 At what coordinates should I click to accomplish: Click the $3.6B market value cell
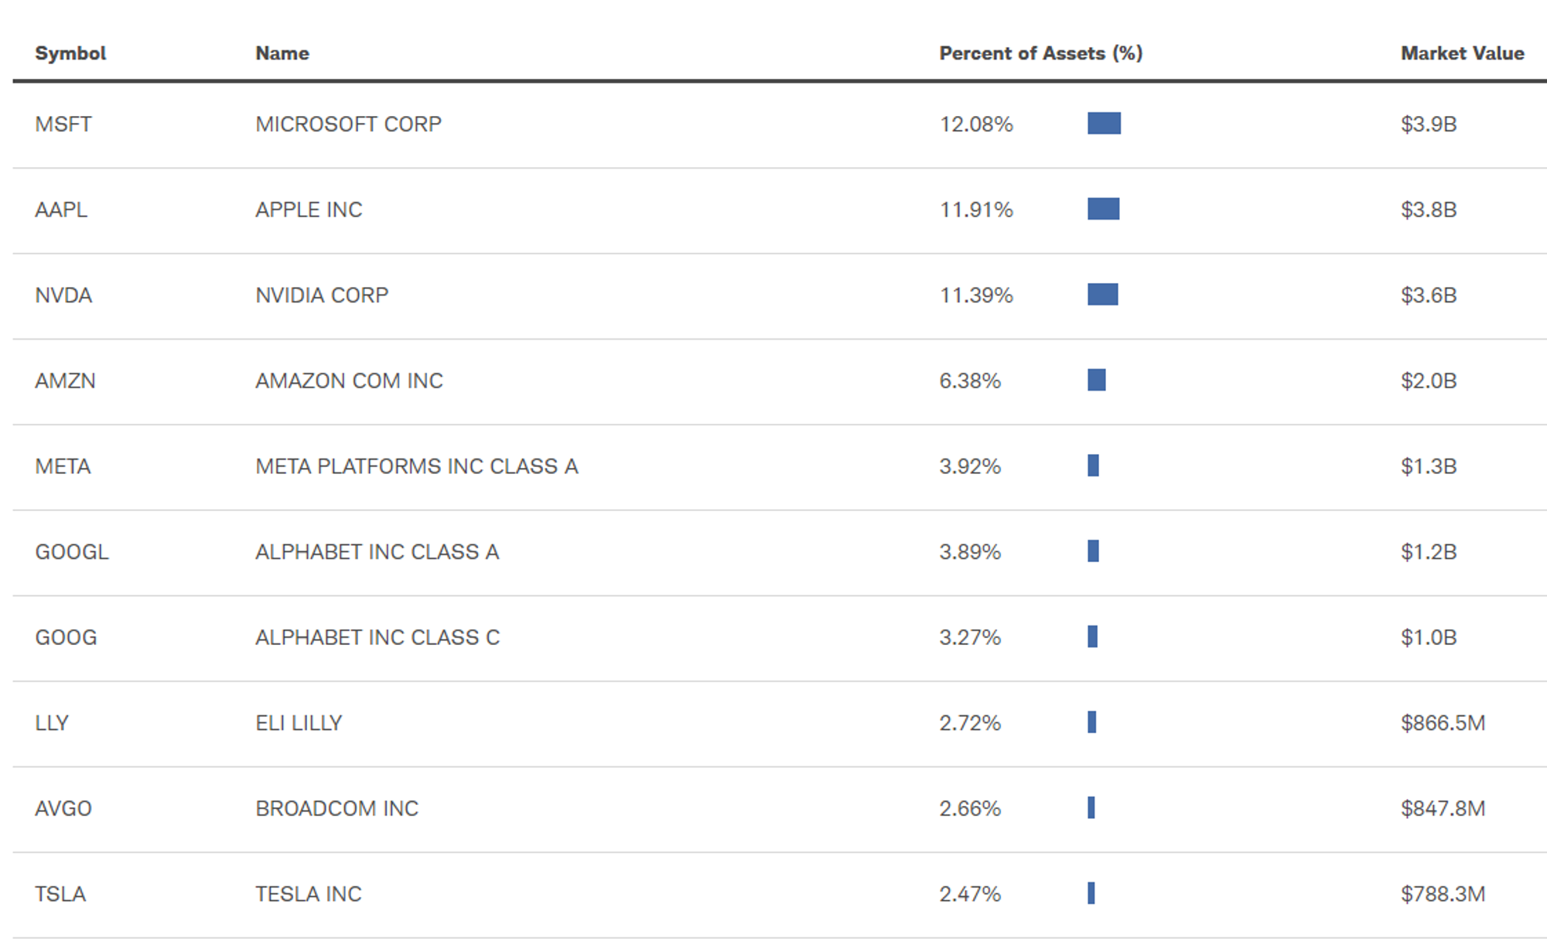point(1429,295)
